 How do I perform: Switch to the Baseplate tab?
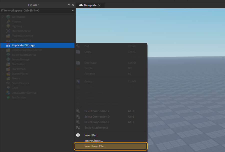(x=90, y=5)
